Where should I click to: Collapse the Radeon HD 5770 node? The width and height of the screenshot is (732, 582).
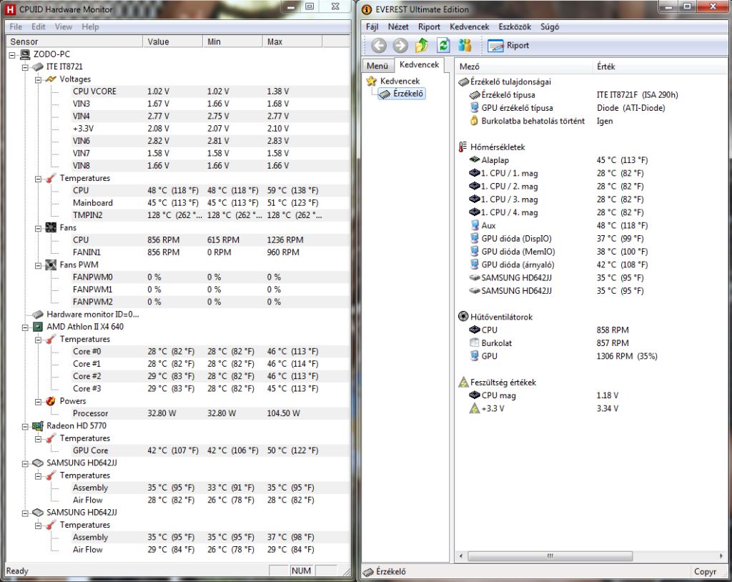pos(25,426)
